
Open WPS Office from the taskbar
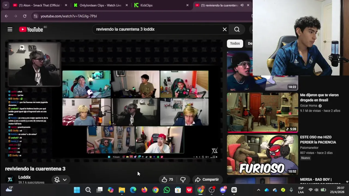click(x=189, y=190)
